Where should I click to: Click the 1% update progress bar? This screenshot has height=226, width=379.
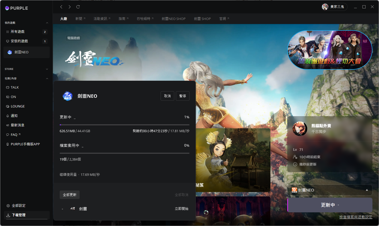tap(124, 124)
